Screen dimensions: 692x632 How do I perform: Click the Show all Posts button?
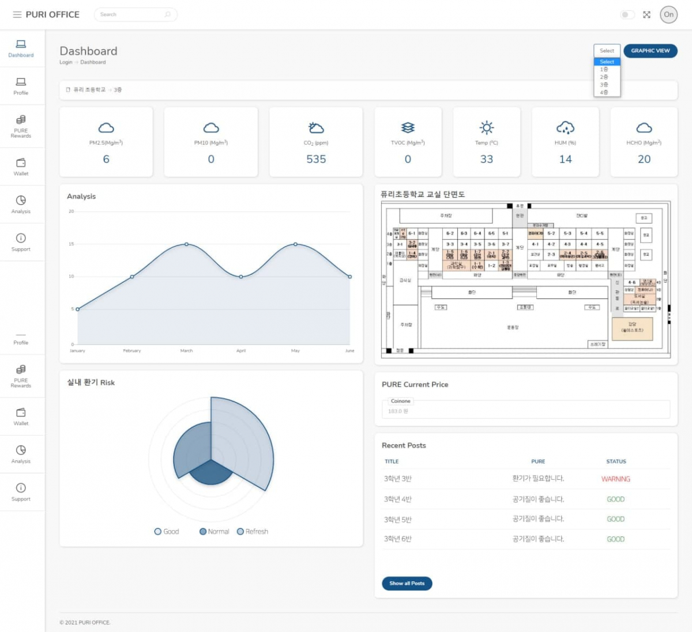(x=407, y=583)
